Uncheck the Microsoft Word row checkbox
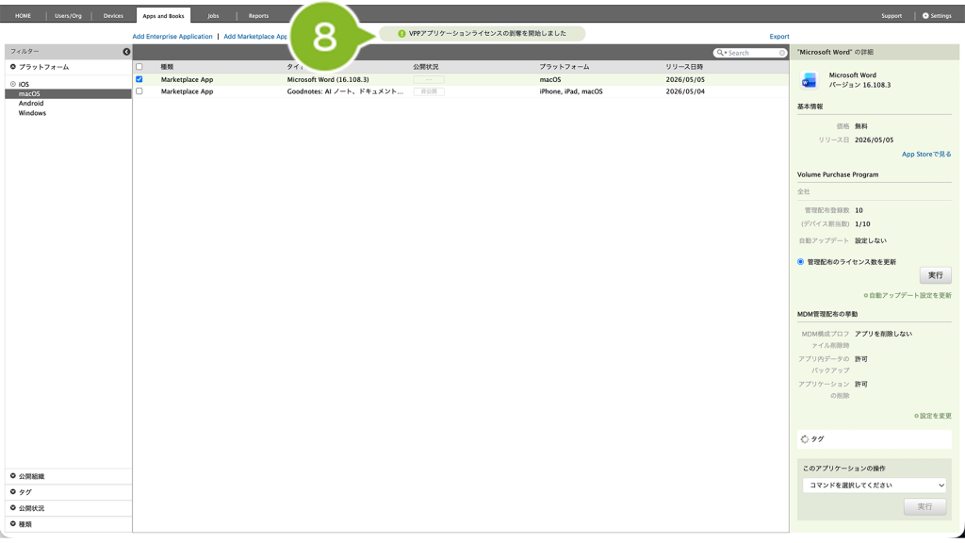965x543 pixels. (x=139, y=79)
